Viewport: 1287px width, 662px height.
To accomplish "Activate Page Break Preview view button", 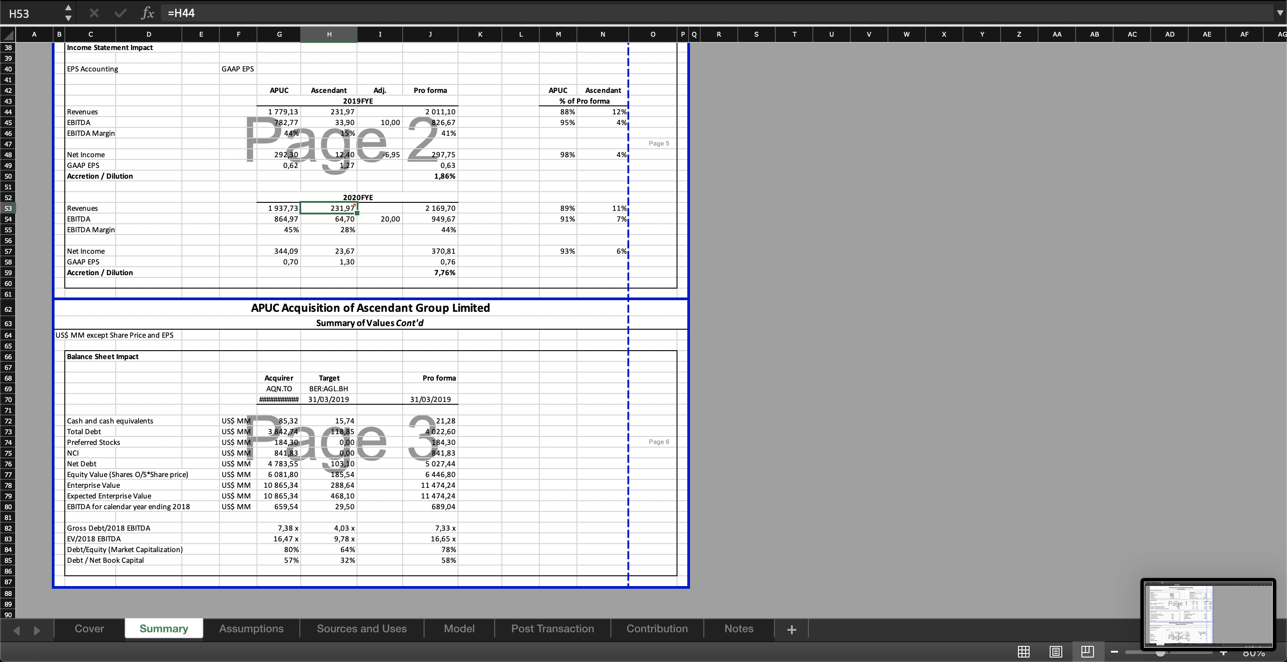I will [1087, 652].
